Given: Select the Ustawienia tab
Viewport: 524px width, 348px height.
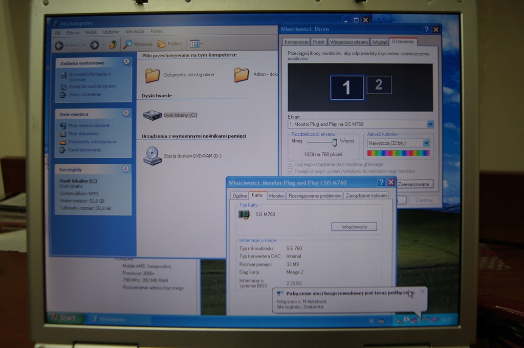Looking at the screenshot, I should tap(403, 41).
